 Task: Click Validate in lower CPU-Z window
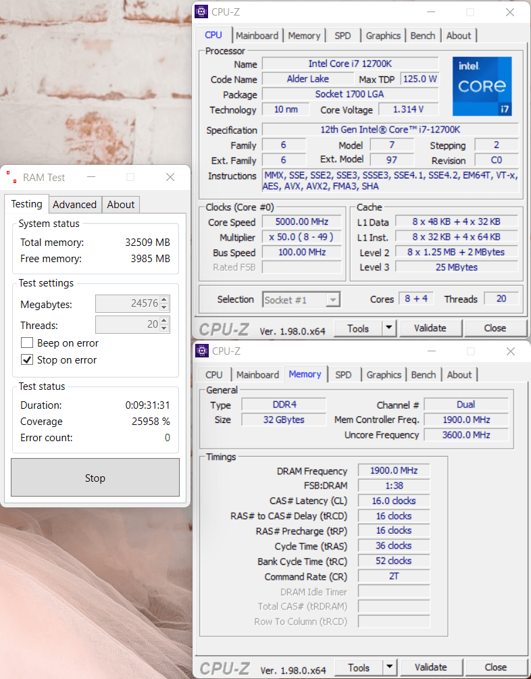(x=431, y=668)
